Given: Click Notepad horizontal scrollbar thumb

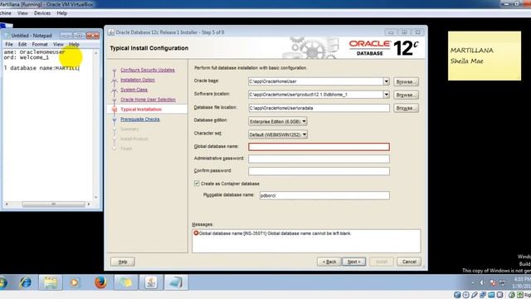Looking at the screenshot, I should point(53,204).
